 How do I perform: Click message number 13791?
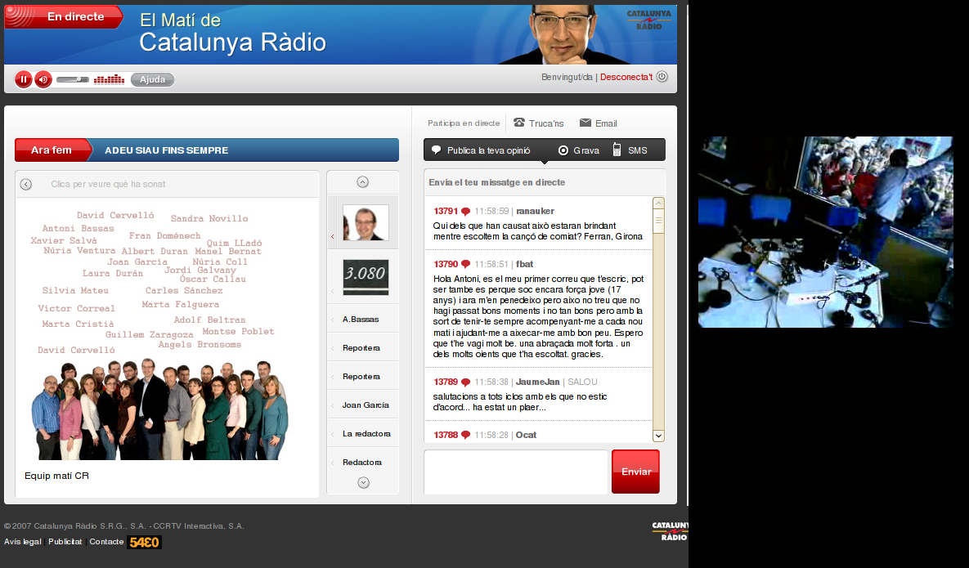point(446,211)
